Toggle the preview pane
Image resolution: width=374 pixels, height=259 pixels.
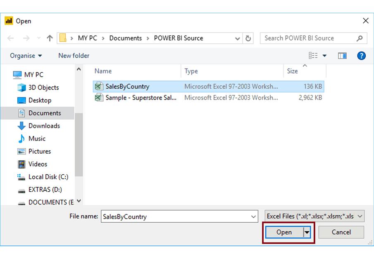(x=342, y=56)
